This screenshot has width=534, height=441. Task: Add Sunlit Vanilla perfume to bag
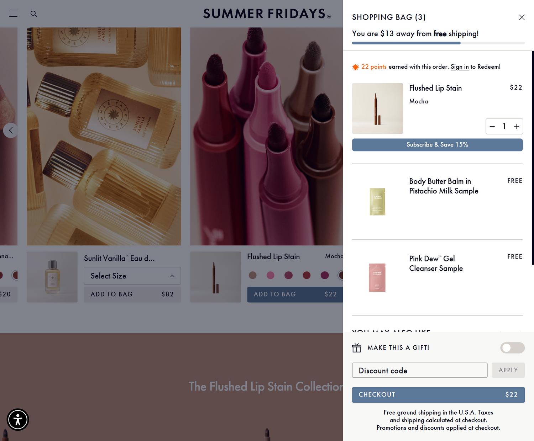click(132, 294)
